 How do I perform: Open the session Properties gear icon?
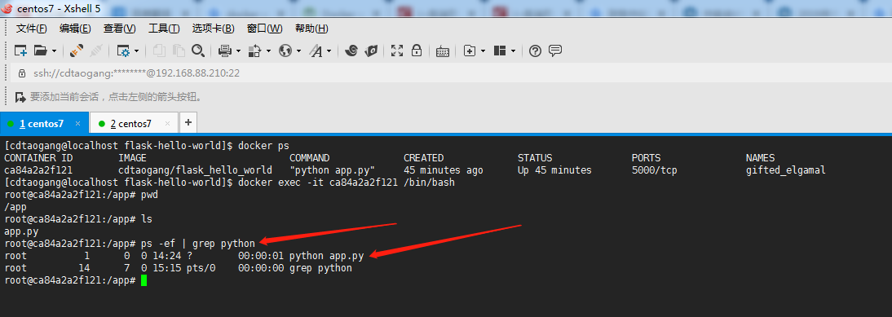pyautogui.click(x=123, y=51)
